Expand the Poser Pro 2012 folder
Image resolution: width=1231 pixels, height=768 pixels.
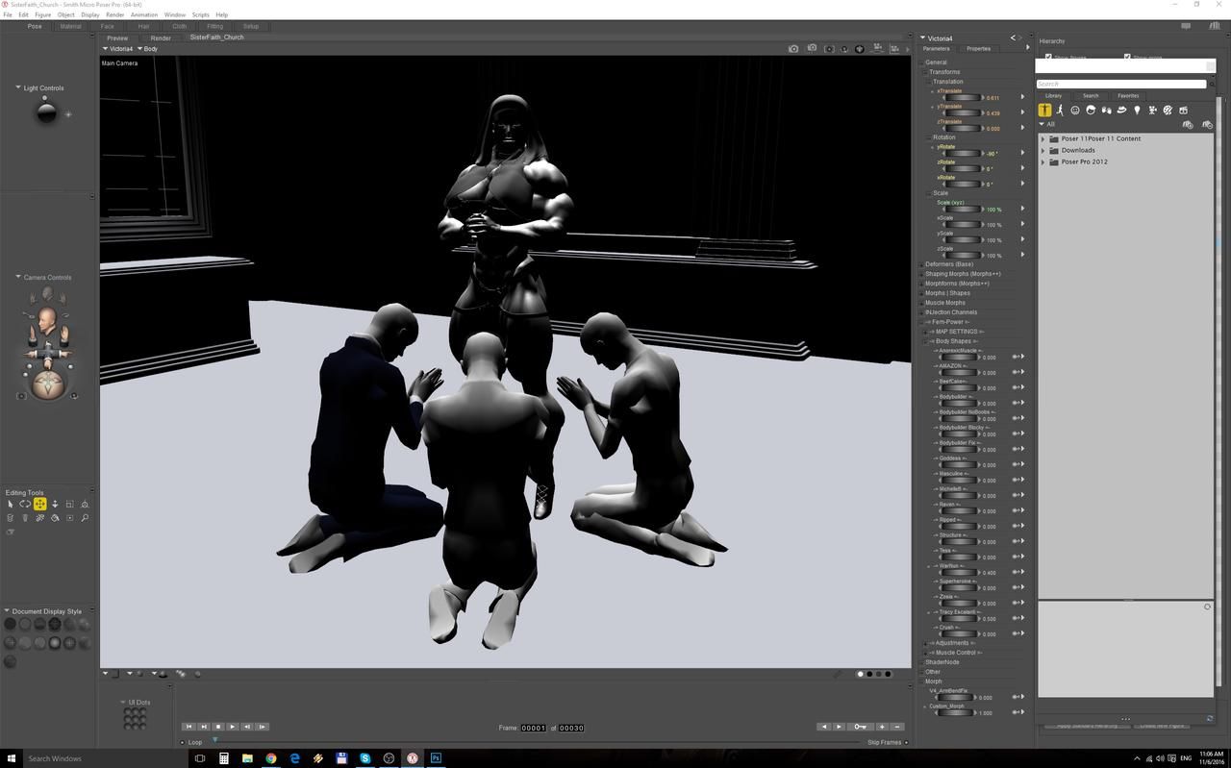point(1043,161)
